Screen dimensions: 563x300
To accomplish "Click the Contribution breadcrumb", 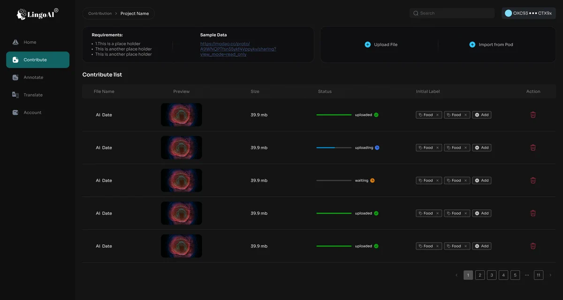I will [x=100, y=14].
